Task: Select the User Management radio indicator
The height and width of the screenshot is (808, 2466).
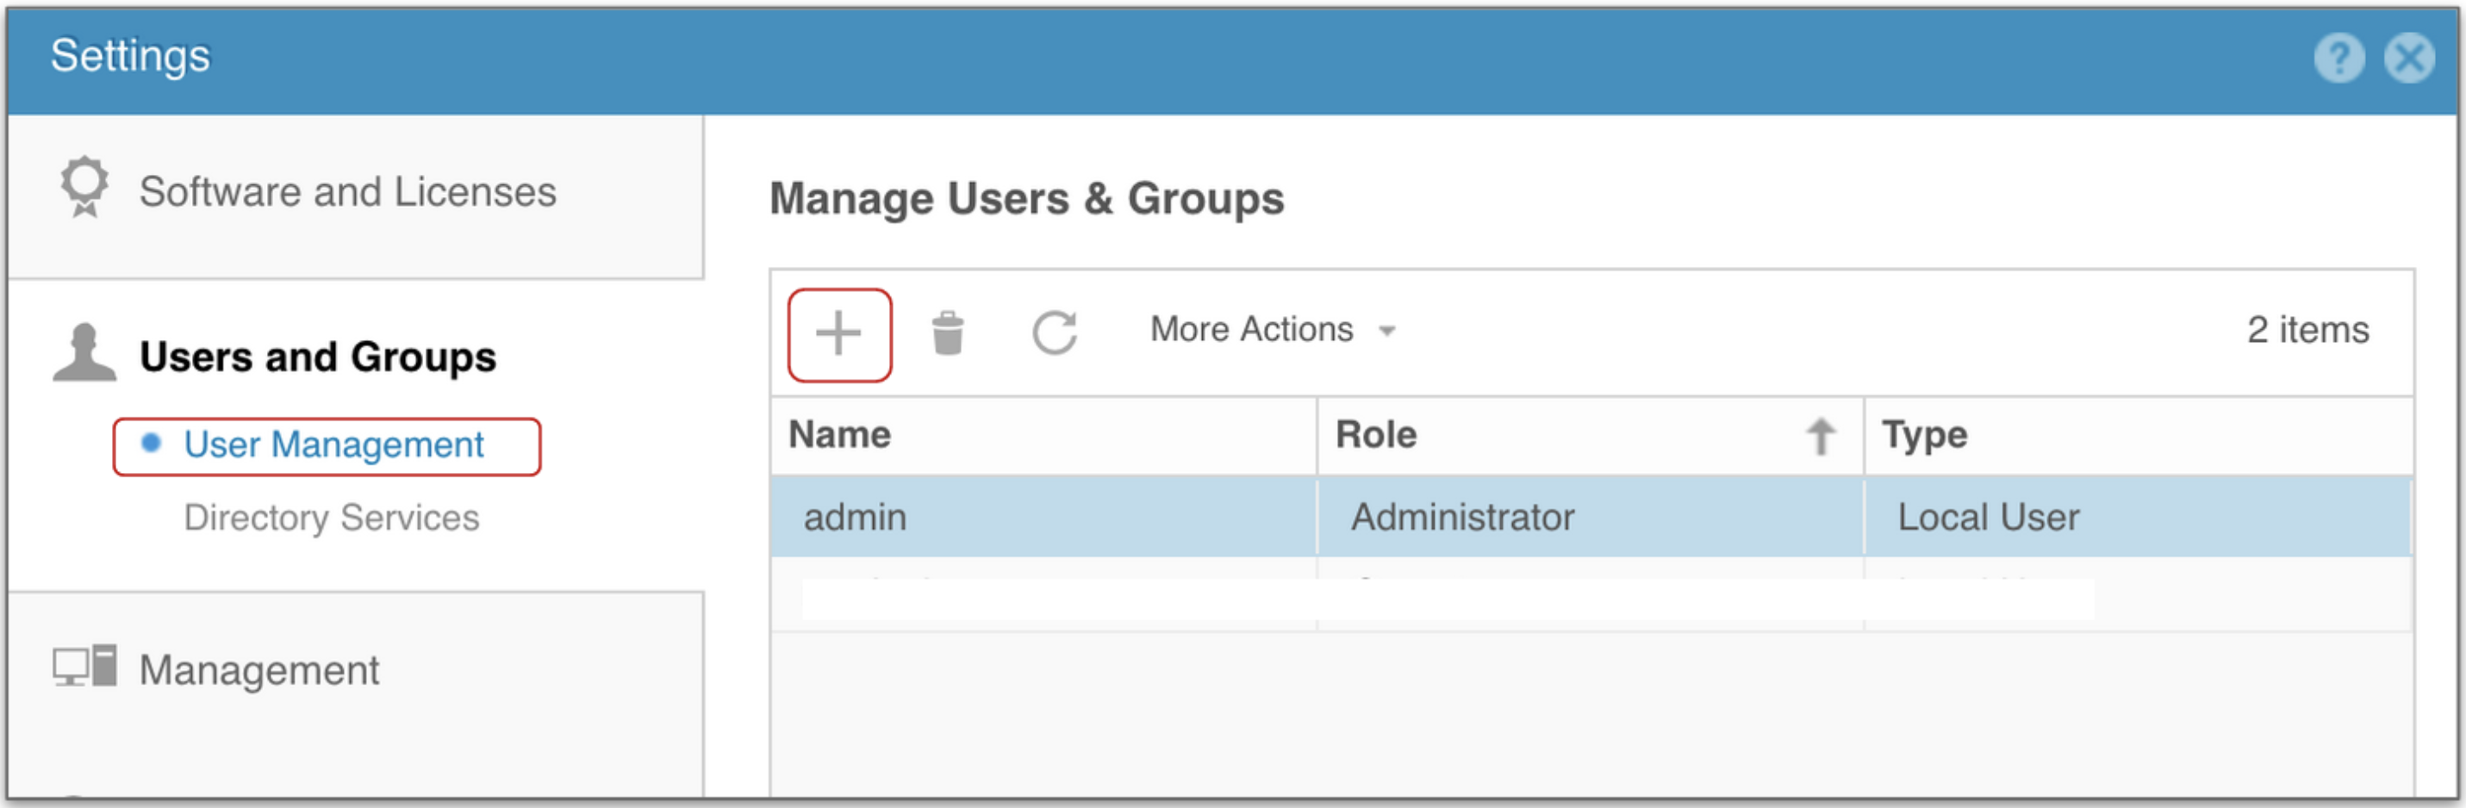Action: (x=152, y=444)
